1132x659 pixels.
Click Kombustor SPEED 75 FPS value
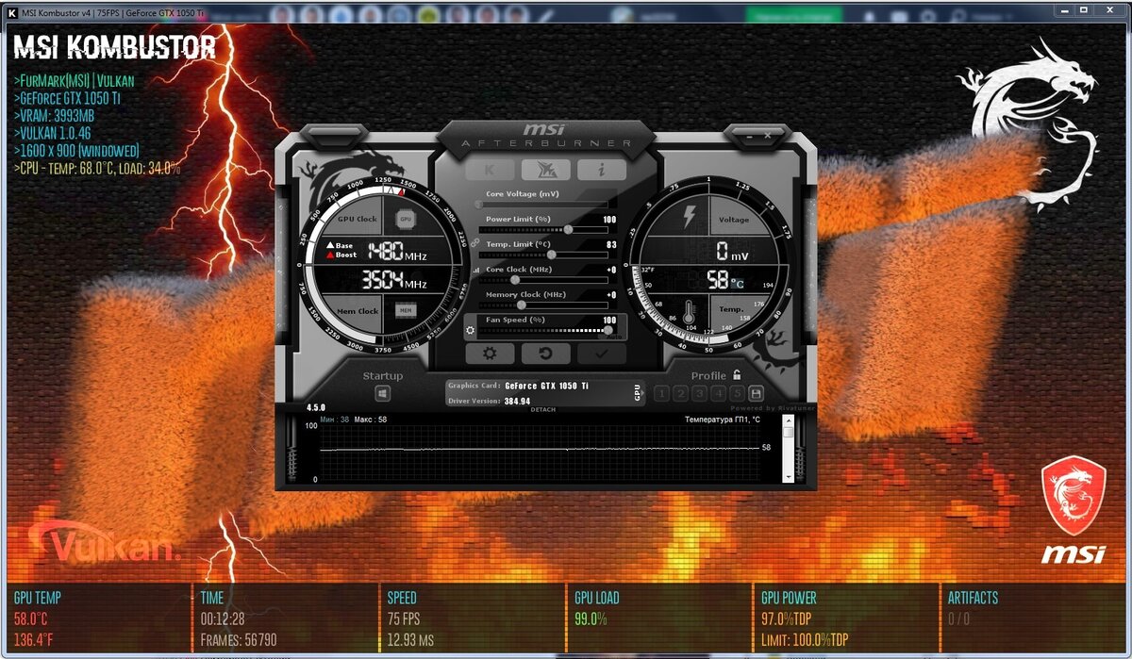[x=403, y=619]
